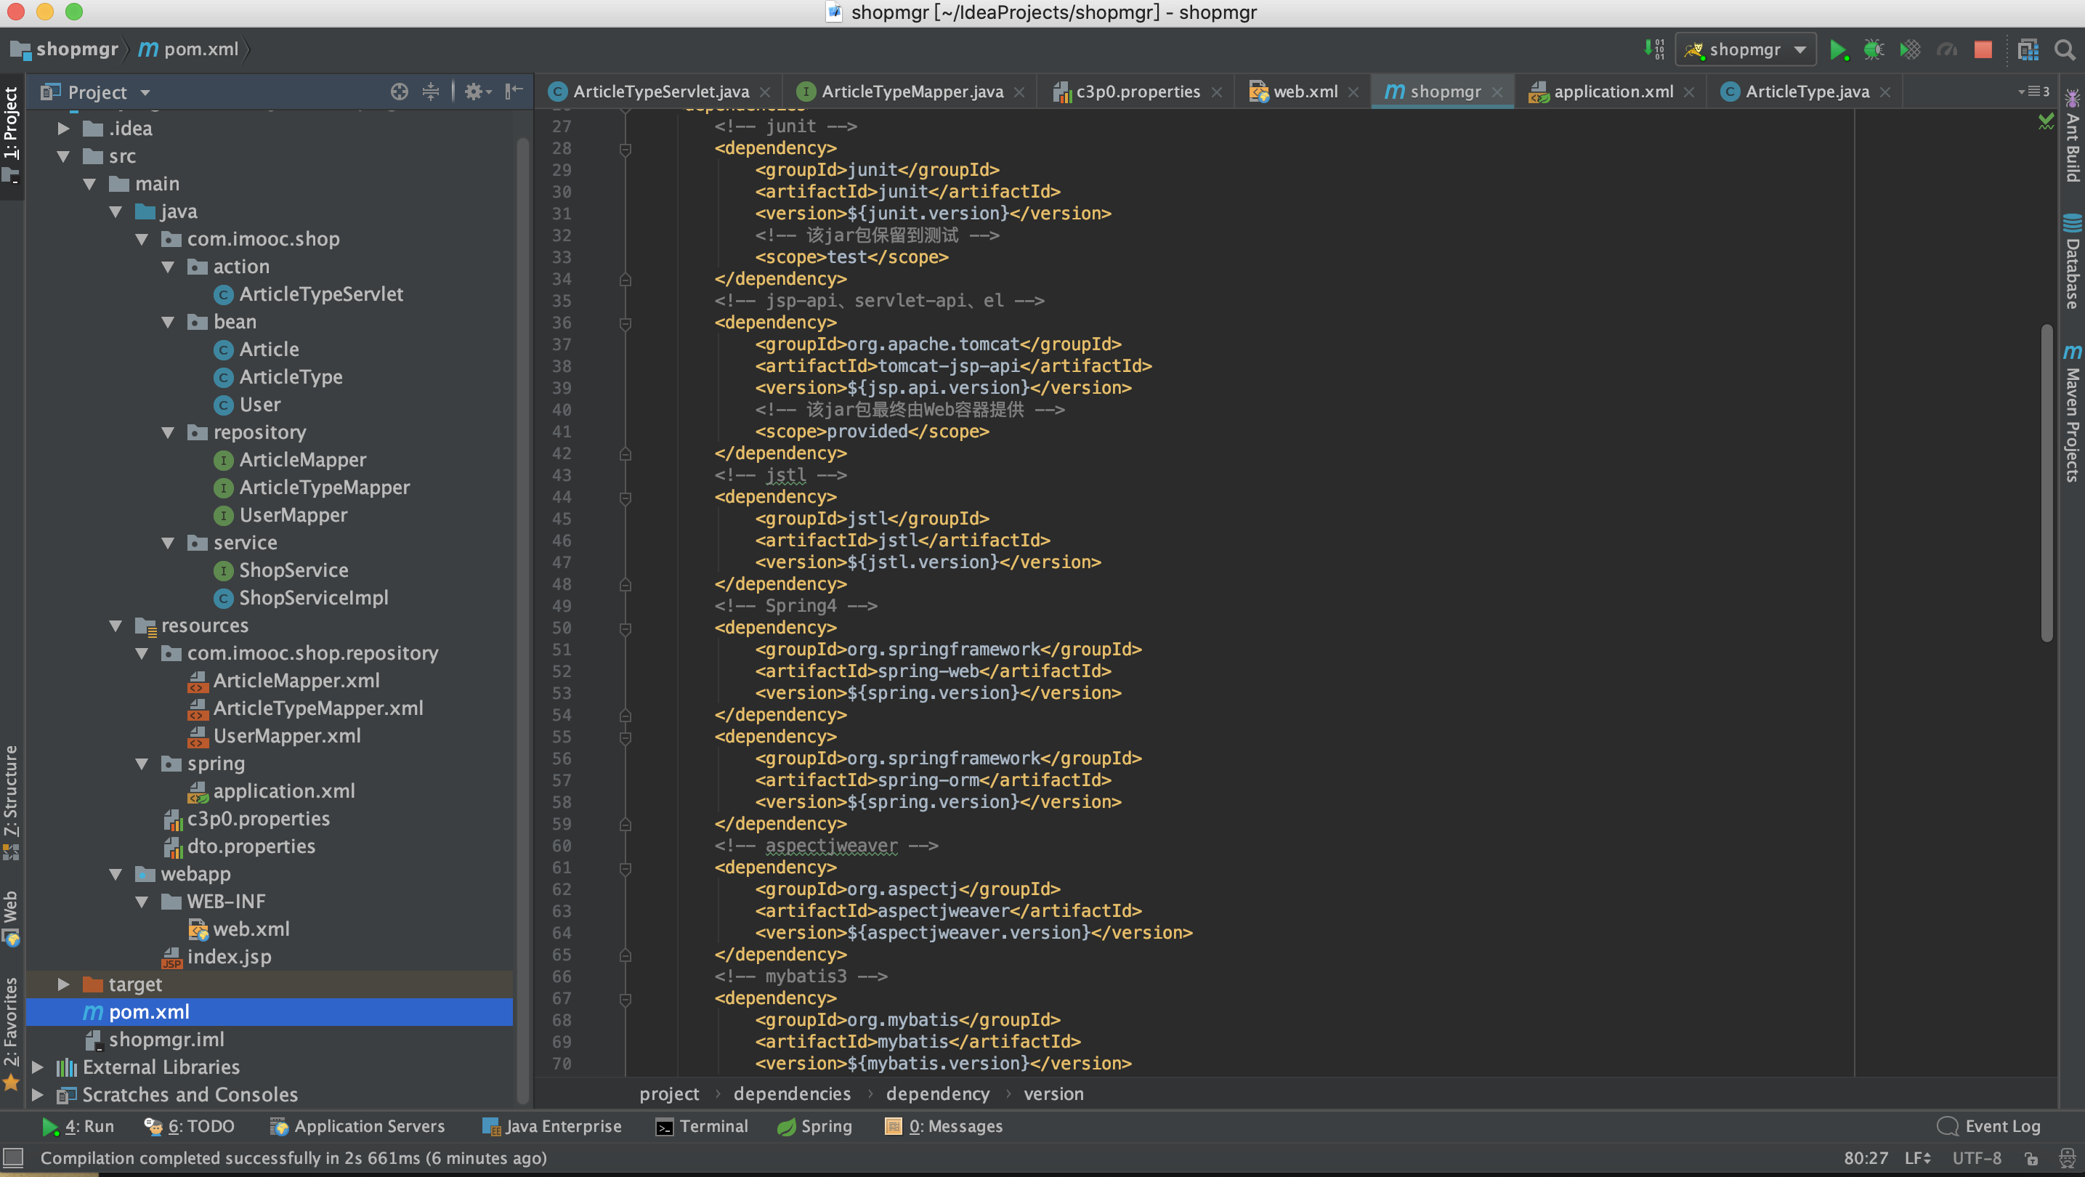
Task: Open the 4: Run tool window
Action: pyautogui.click(x=78, y=1126)
